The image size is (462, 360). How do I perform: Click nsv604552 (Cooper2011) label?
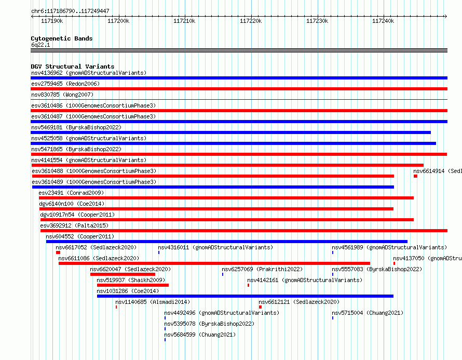(80, 236)
